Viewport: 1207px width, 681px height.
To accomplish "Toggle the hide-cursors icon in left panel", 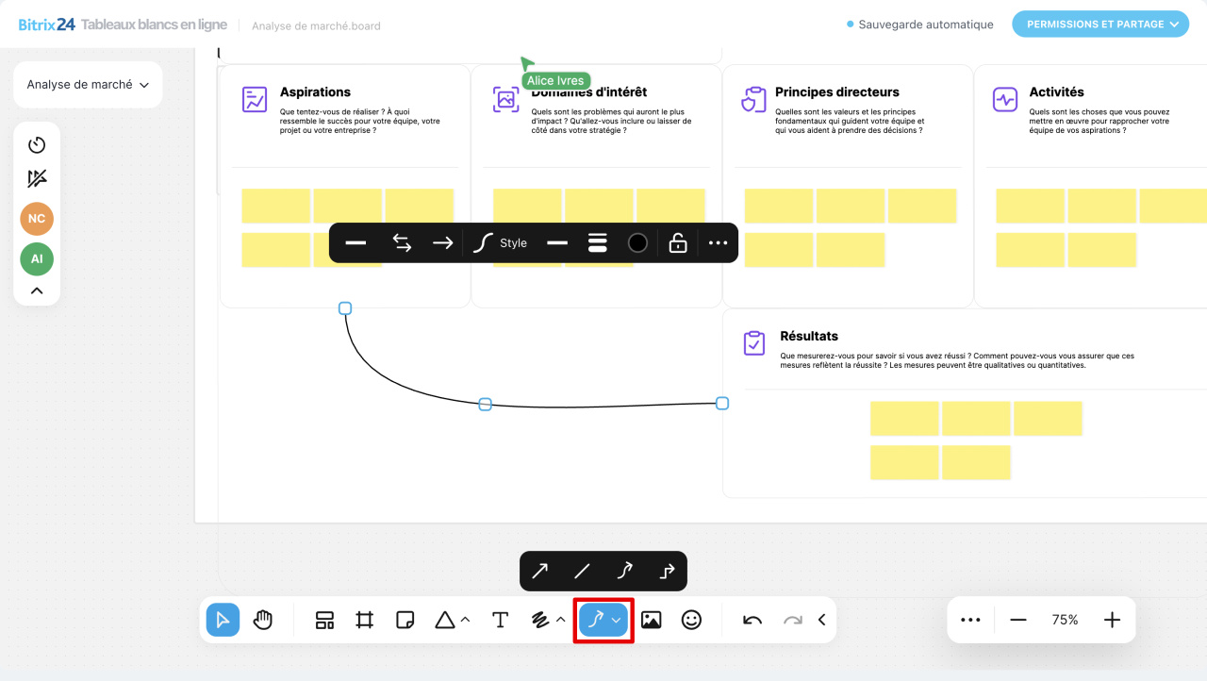I will tap(37, 179).
